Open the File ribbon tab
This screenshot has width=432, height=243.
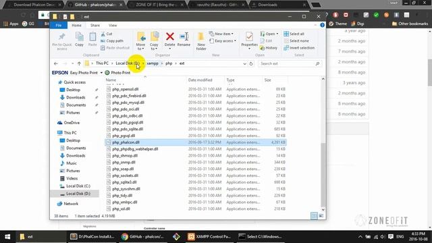[x=59, y=26]
